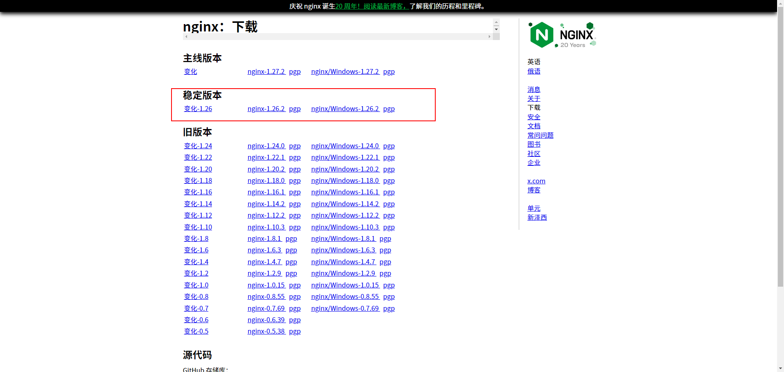Image resolution: width=784 pixels, height=372 pixels.
Task: Click the title box scroll-up arrow
Action: point(496,22)
